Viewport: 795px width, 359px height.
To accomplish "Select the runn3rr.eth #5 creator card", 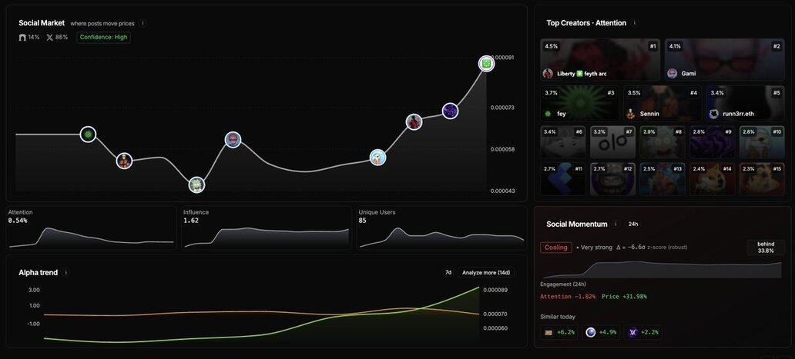I will 744,102.
